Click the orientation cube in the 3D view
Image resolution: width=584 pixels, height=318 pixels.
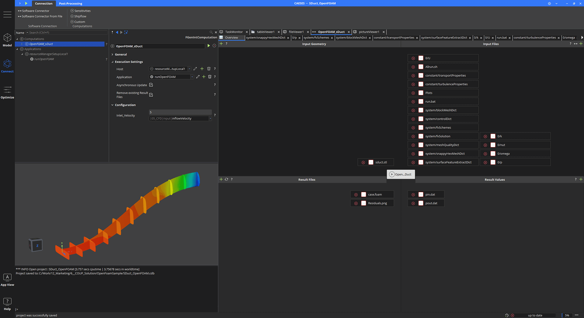[36, 245]
